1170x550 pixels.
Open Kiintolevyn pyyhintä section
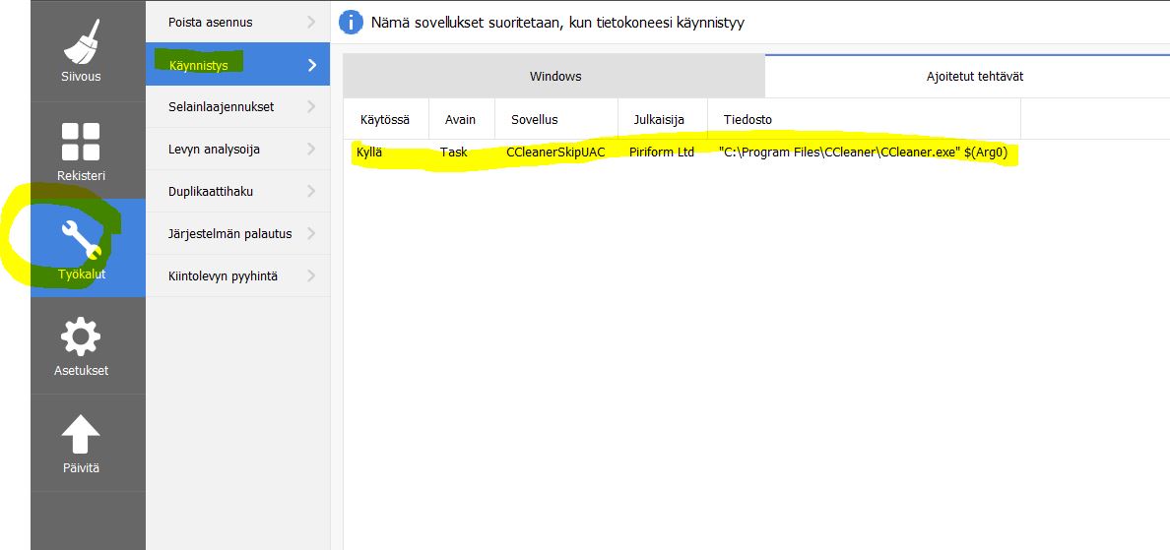coord(237,275)
